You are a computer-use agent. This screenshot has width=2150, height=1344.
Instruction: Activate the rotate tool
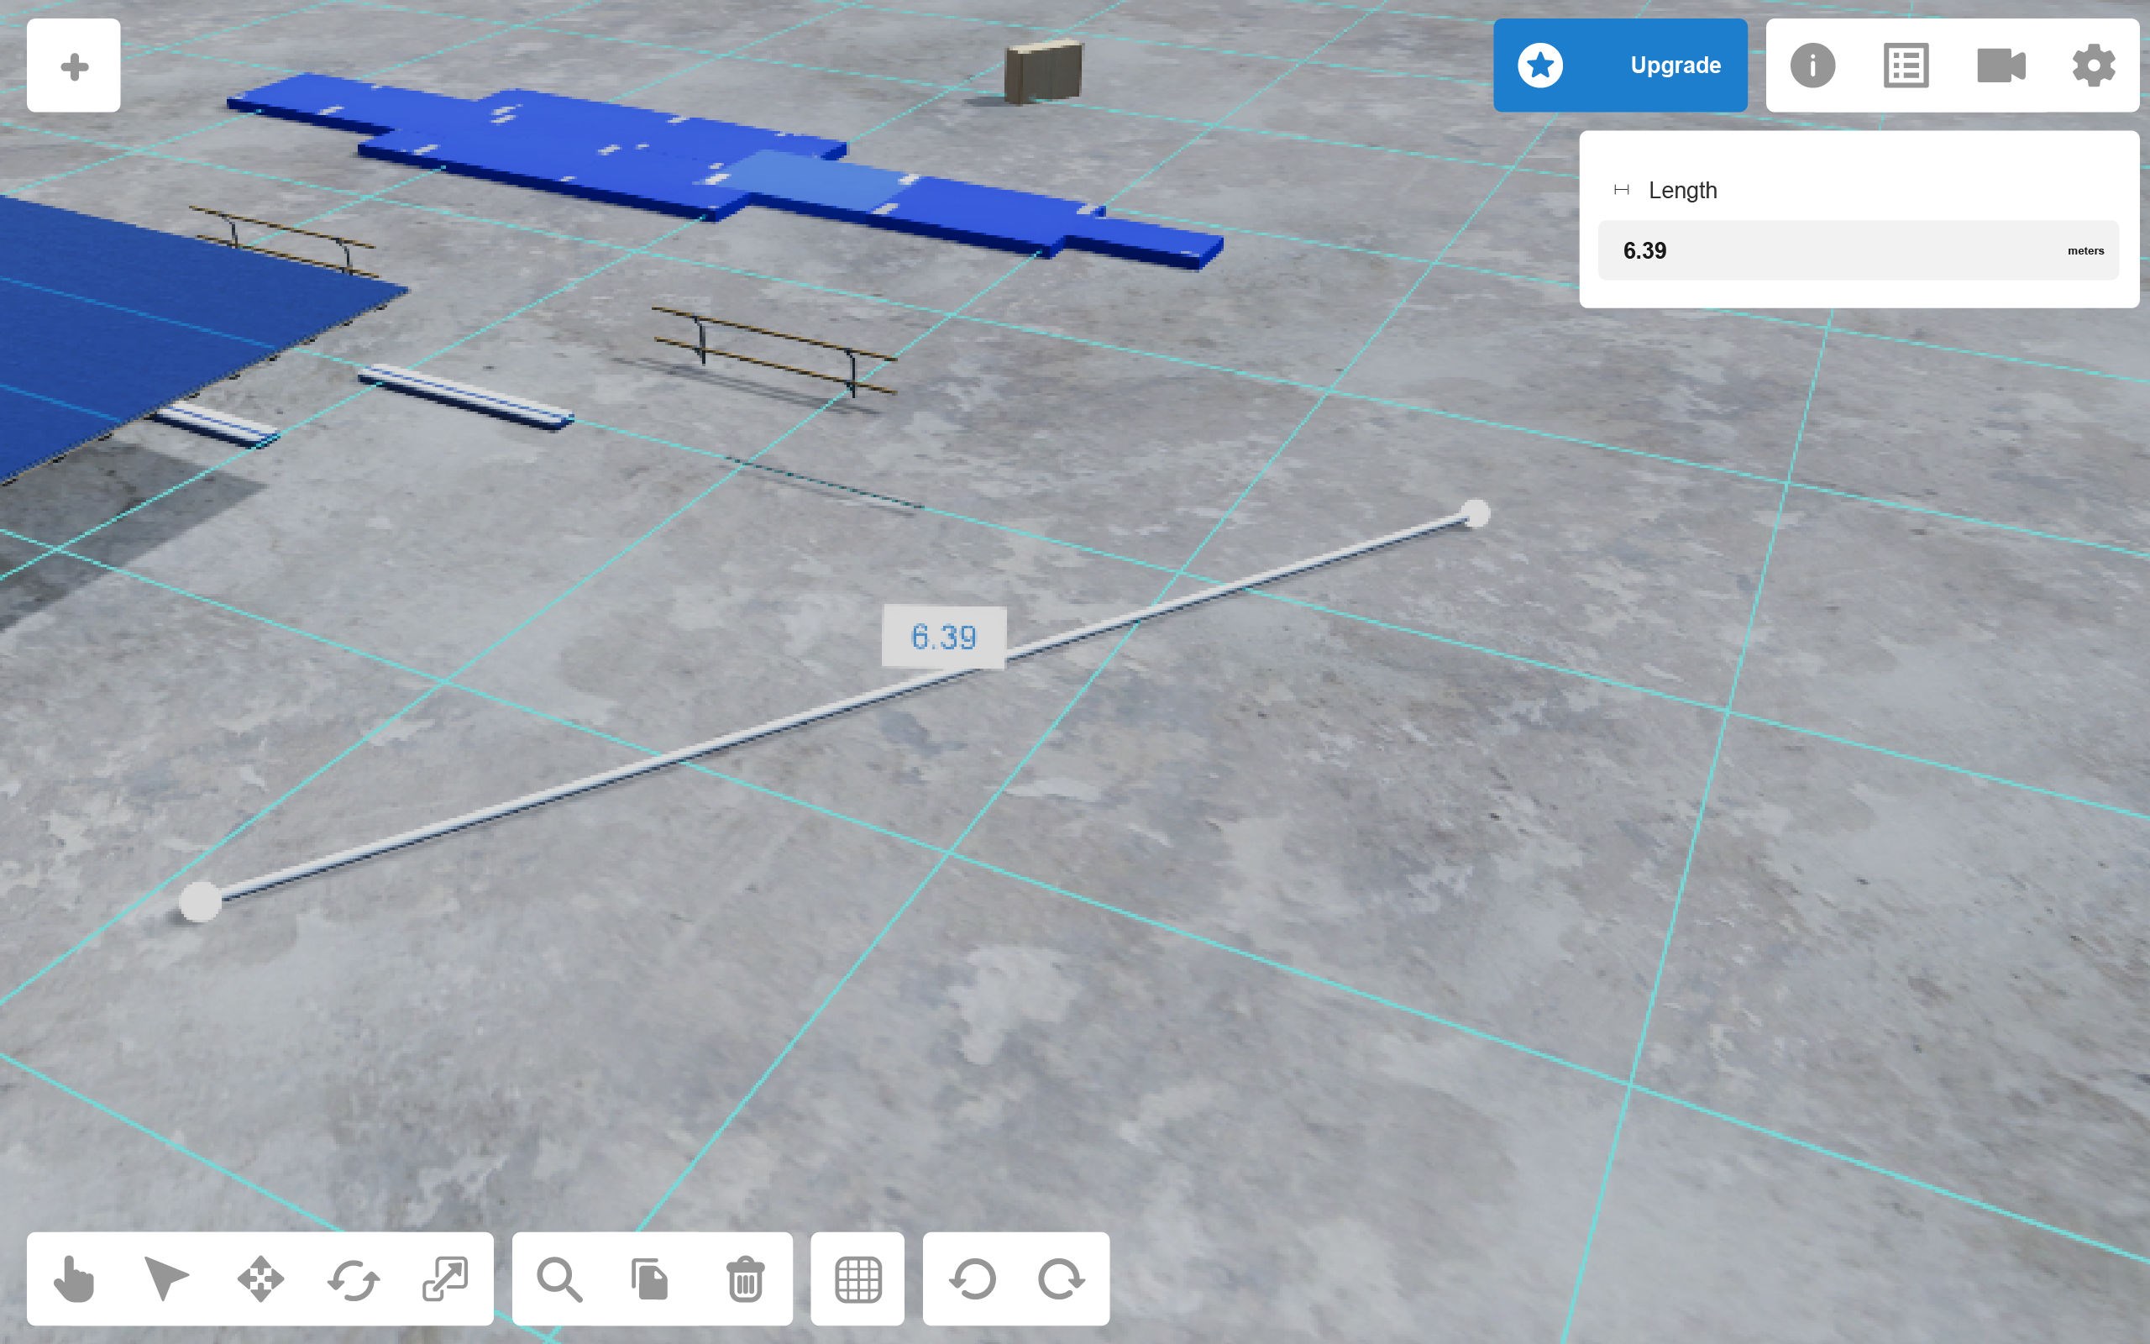(354, 1279)
